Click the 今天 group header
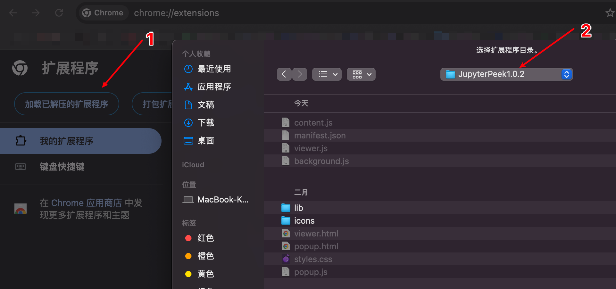Image resolution: width=616 pixels, height=289 pixels. (x=301, y=103)
